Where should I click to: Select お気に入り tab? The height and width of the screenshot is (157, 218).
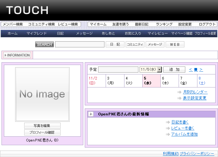133,33
